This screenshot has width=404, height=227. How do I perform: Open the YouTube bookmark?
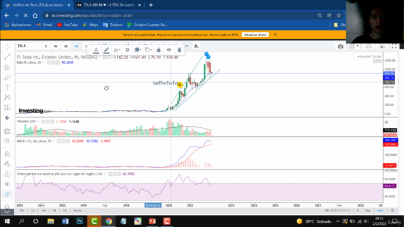tap(68, 25)
